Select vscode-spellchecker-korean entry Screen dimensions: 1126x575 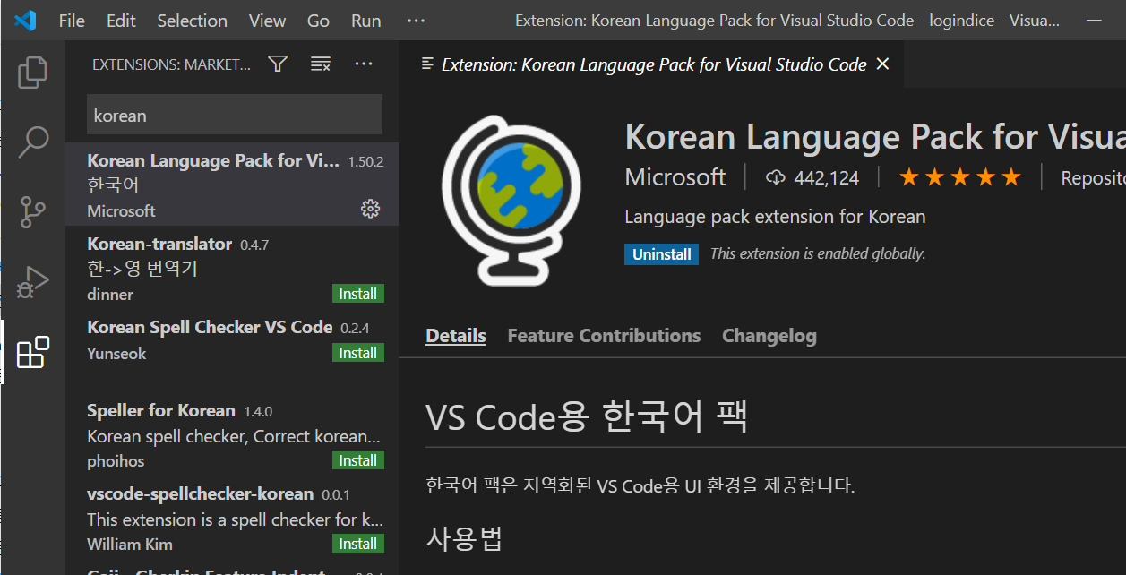[x=232, y=518]
